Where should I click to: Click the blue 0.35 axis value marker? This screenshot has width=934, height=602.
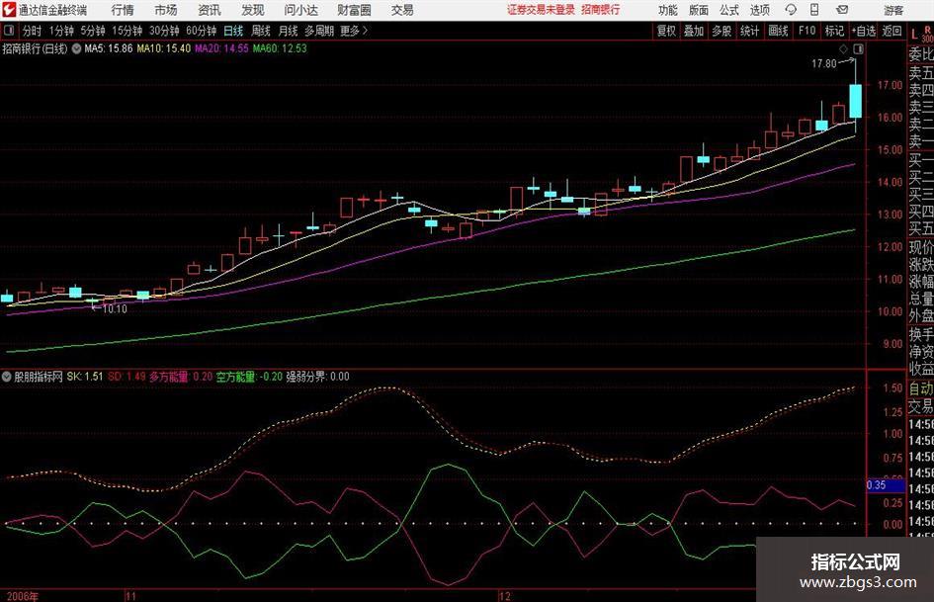885,485
